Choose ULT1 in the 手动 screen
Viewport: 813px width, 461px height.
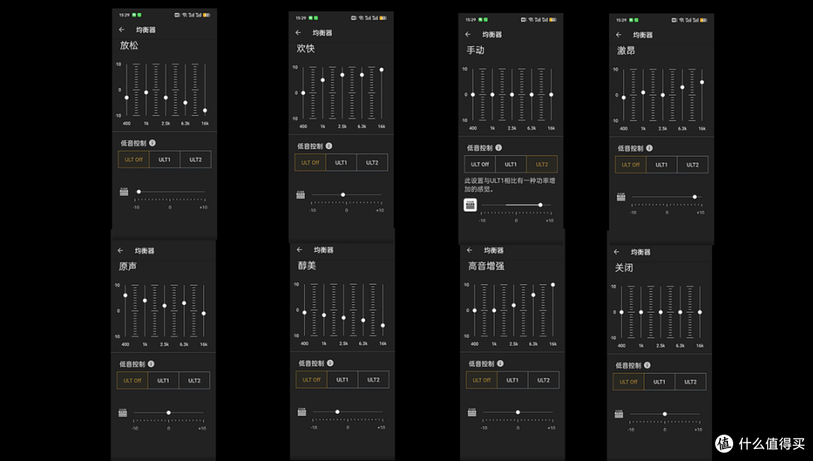tap(510, 164)
